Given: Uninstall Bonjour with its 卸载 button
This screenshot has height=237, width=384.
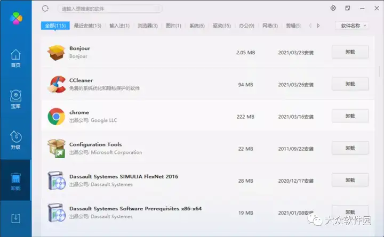Looking at the screenshot, I should click(x=350, y=52).
